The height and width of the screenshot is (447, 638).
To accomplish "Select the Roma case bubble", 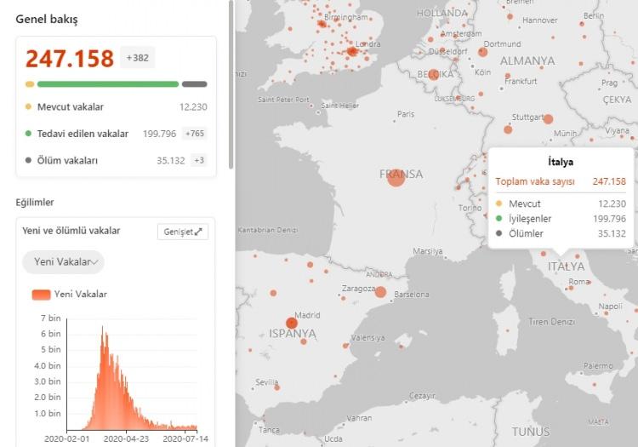I will point(571,288).
